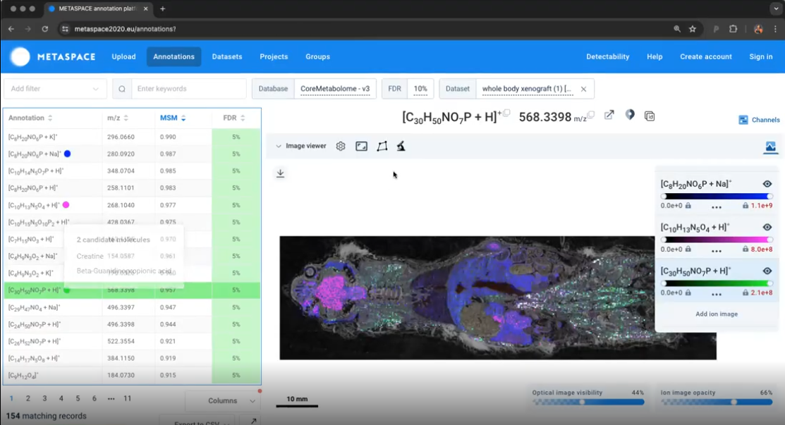This screenshot has height=425, width=785.
Task: Click the microscope optical viewer icon
Action: pyautogui.click(x=402, y=146)
